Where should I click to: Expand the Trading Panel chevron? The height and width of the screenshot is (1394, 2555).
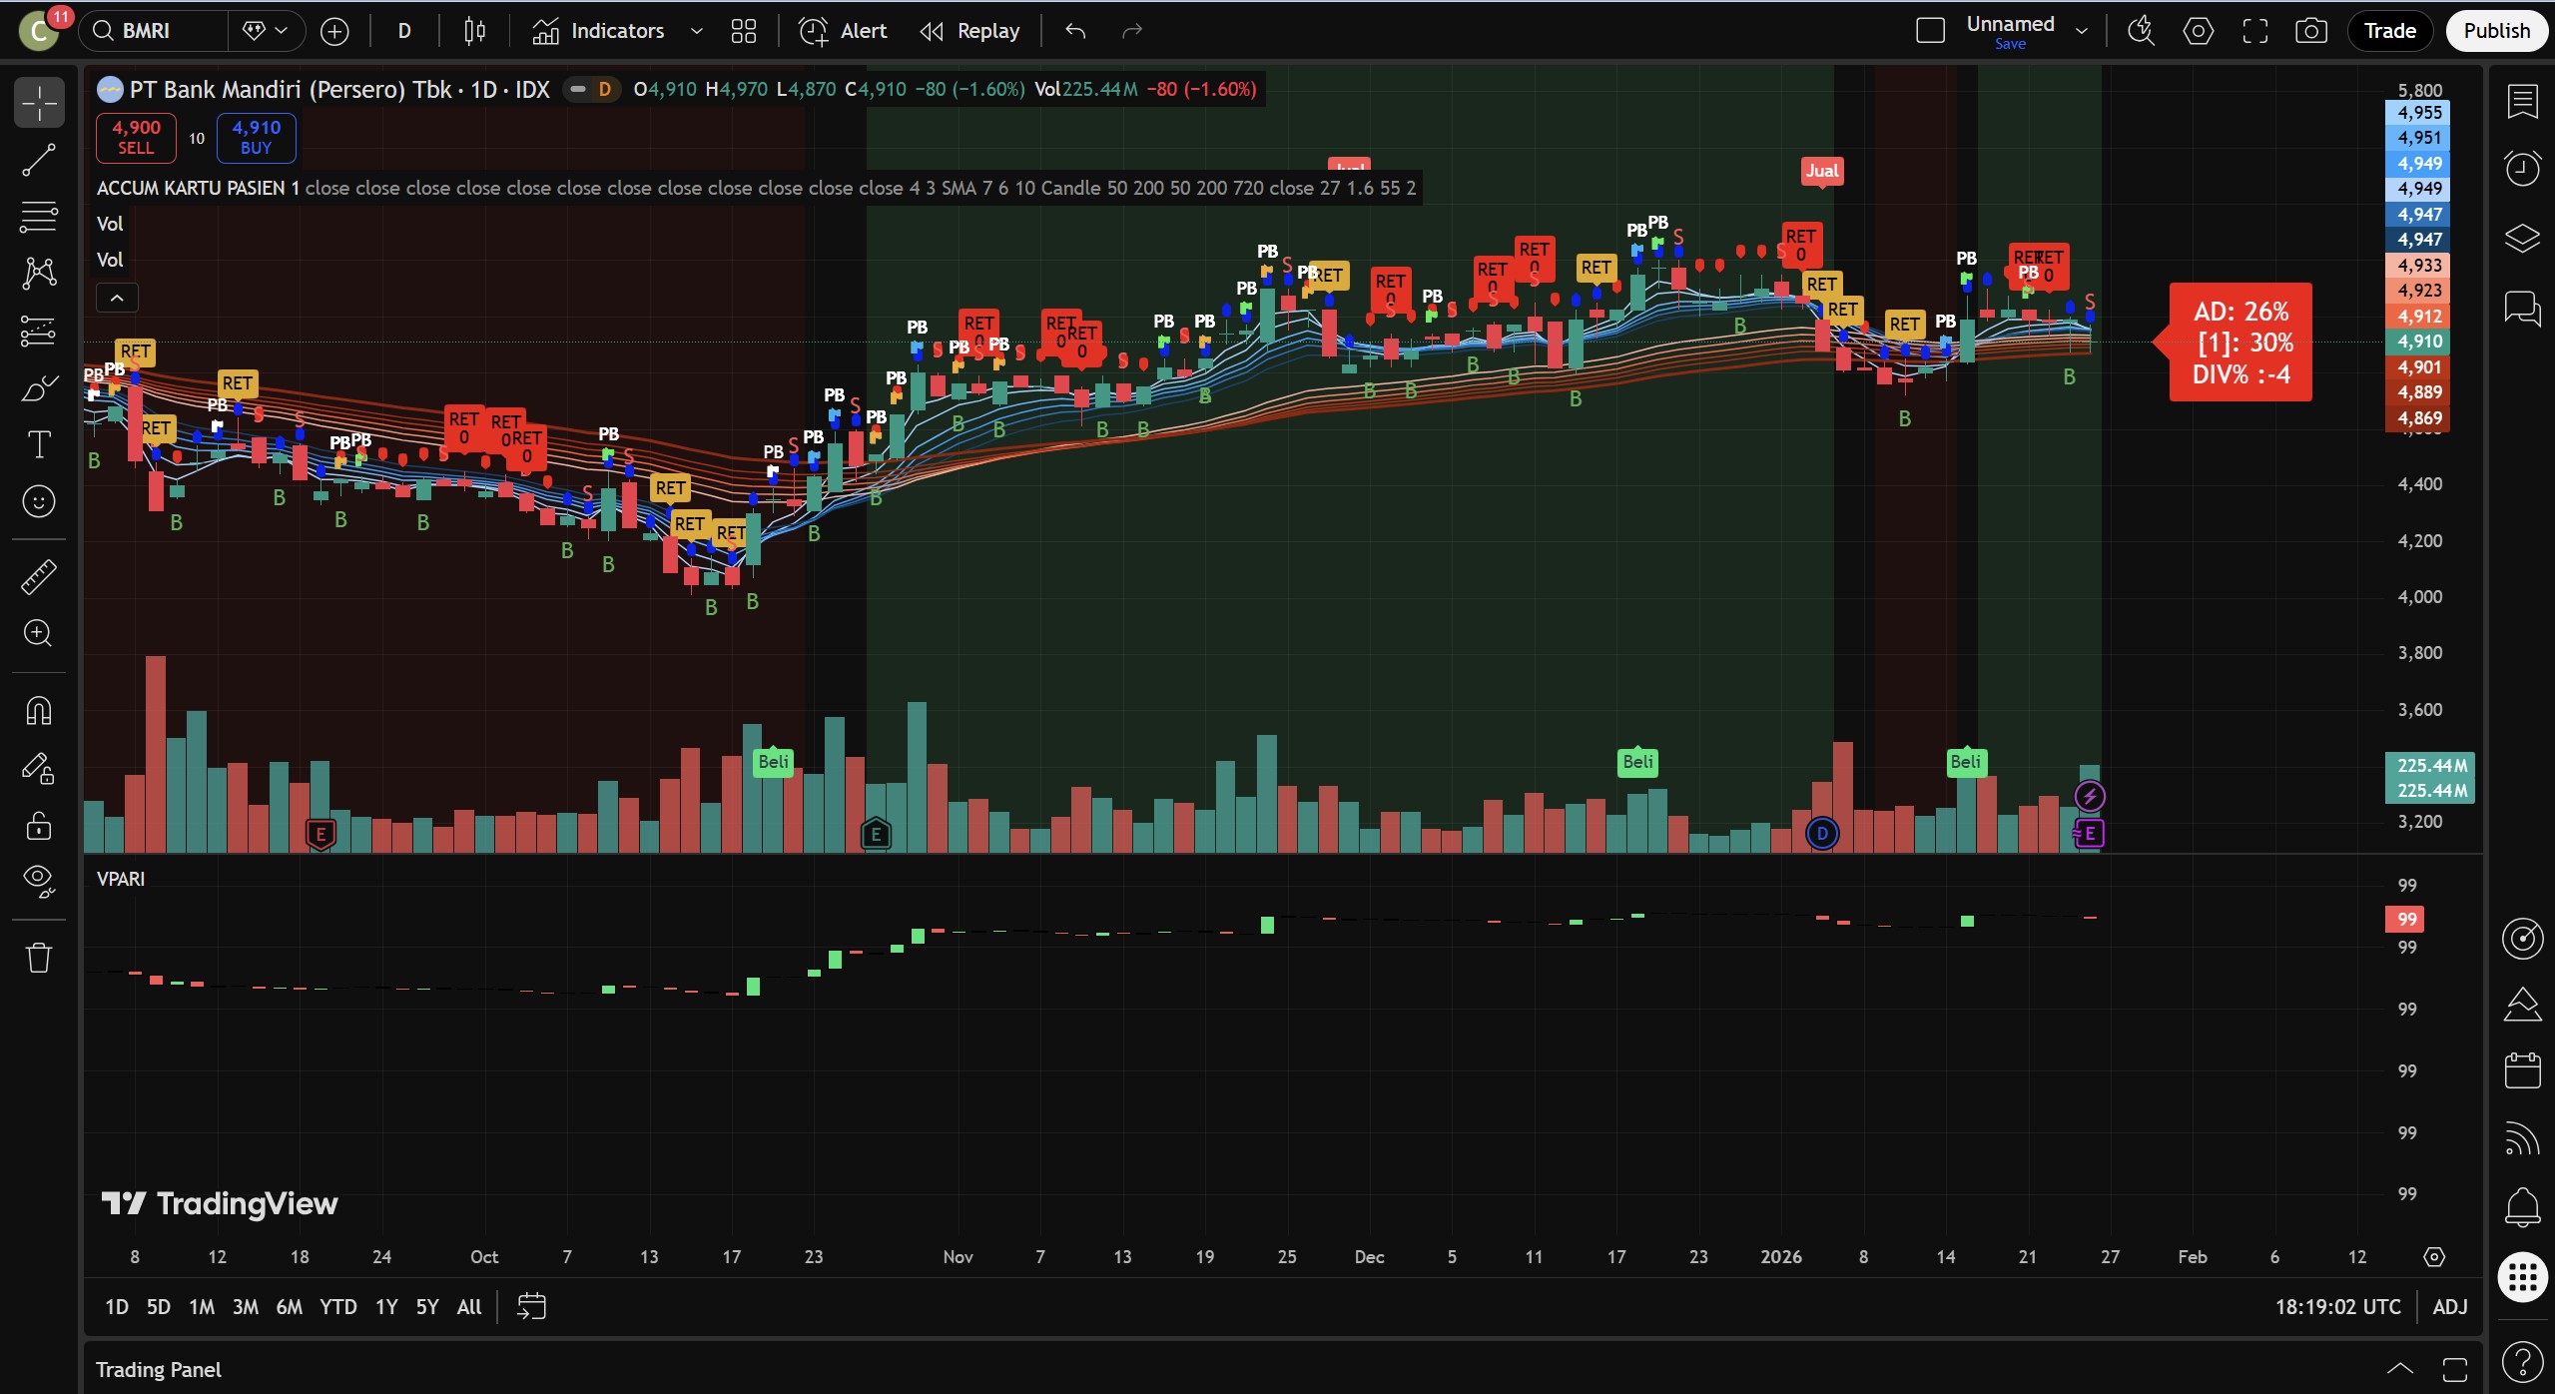tap(2400, 1369)
